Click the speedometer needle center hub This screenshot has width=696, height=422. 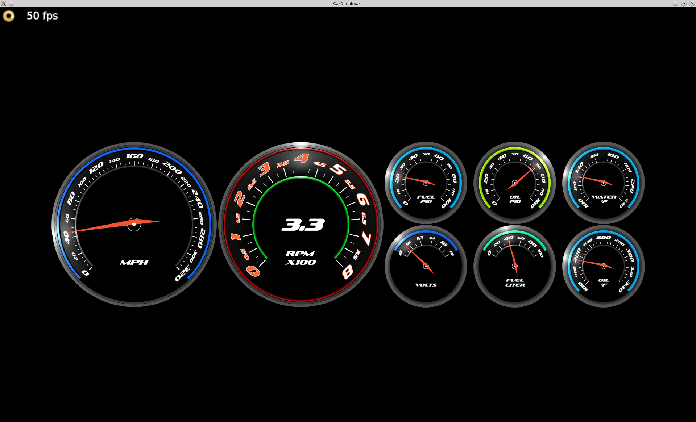tap(134, 225)
